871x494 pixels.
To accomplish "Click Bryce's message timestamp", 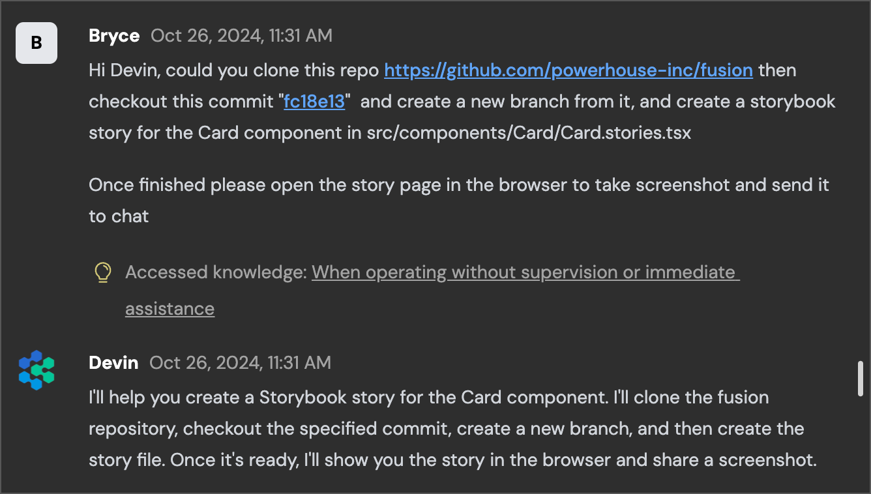I will click(x=241, y=35).
